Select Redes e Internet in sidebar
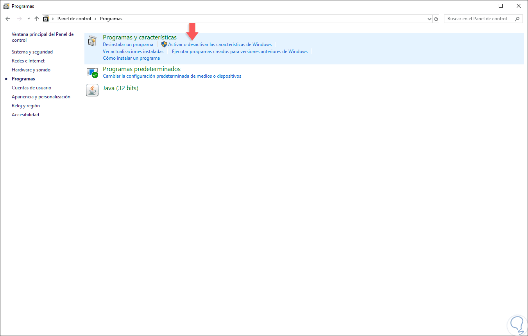The image size is (528, 336). 28,61
